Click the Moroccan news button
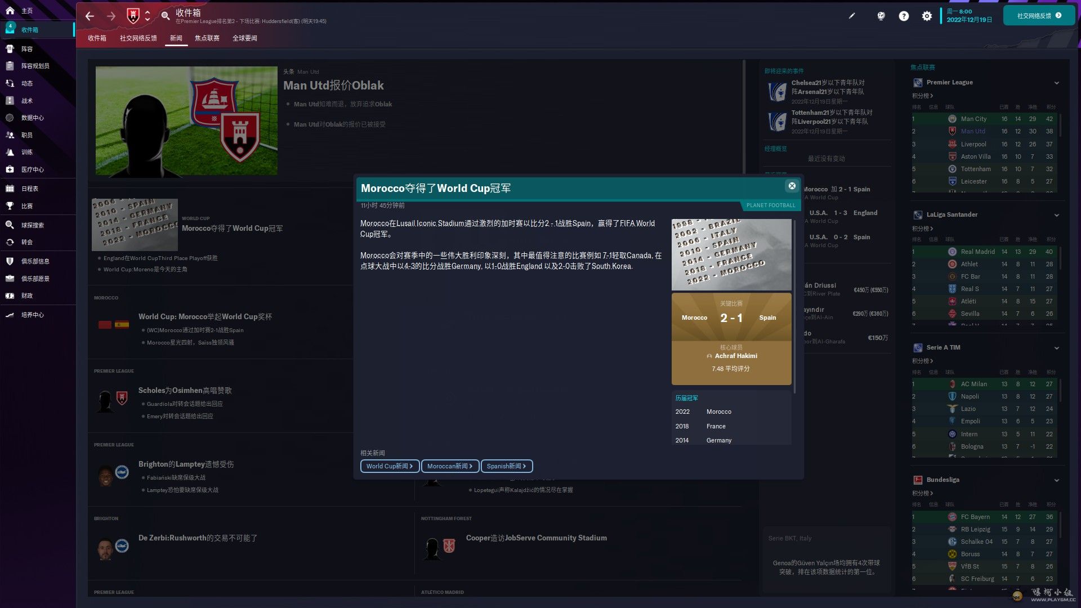Viewport: 1081px width, 608px height. tap(450, 466)
